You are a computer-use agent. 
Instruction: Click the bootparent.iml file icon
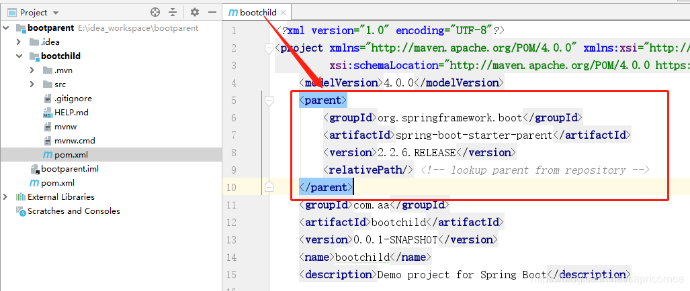tap(34, 169)
